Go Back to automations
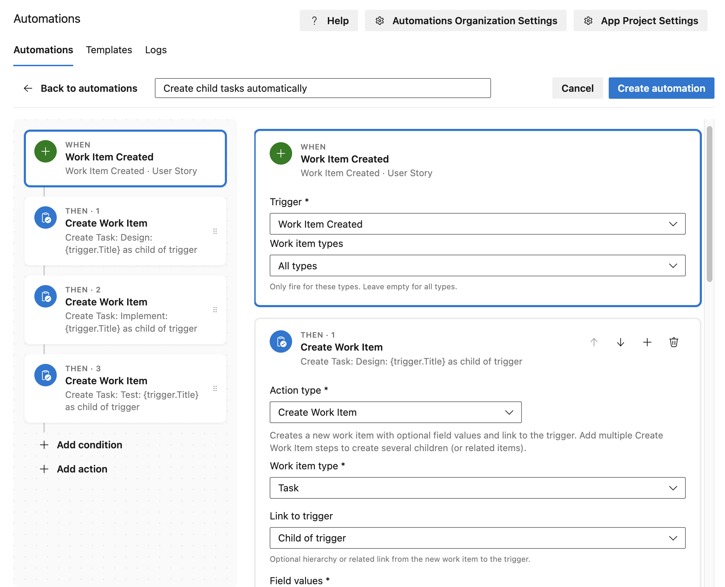Viewport: 725px width, 587px height. pos(80,88)
